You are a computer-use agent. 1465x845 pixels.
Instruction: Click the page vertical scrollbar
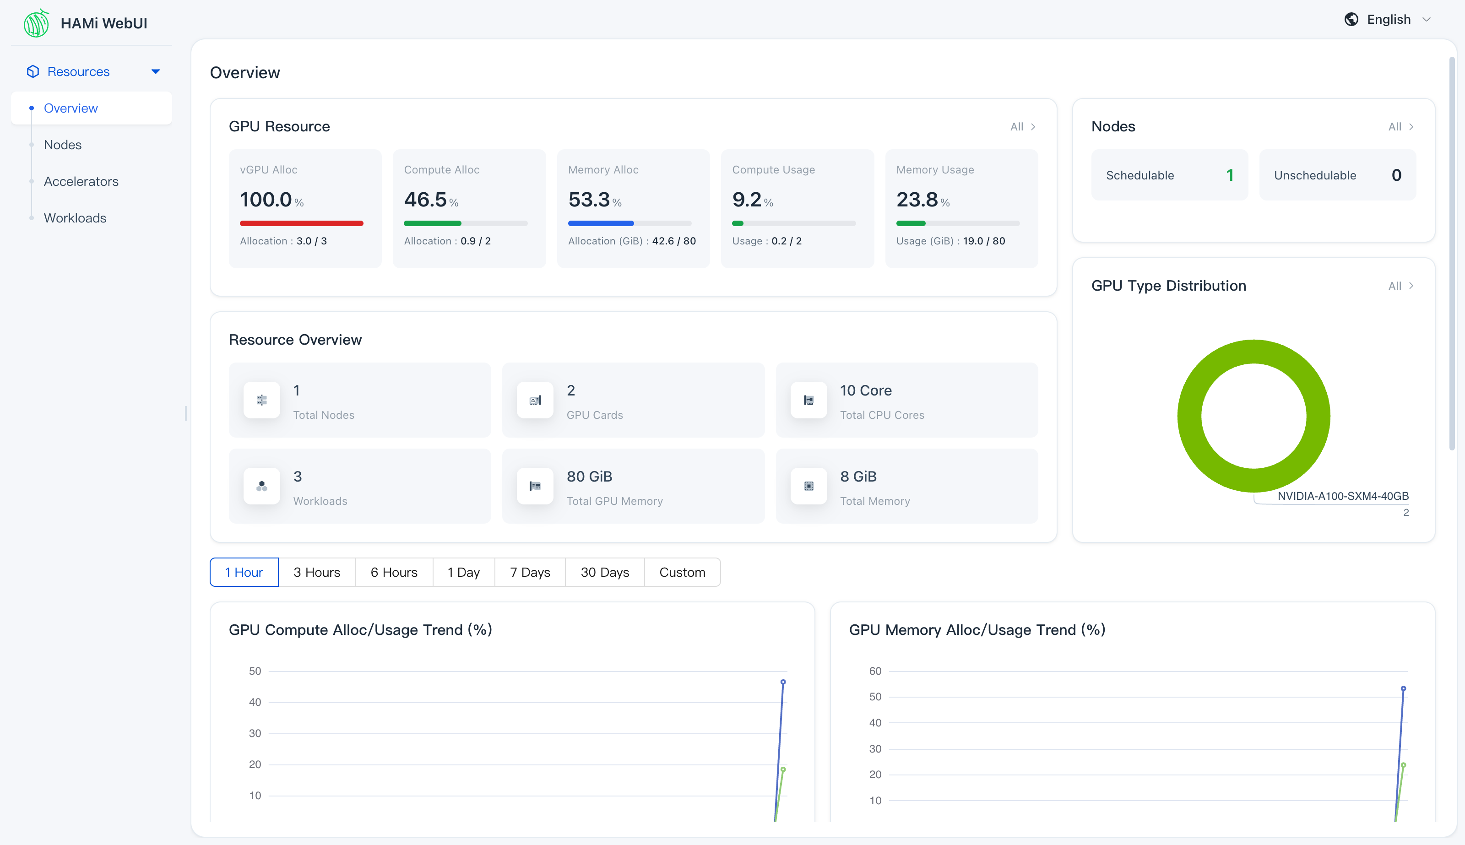tap(1452, 253)
